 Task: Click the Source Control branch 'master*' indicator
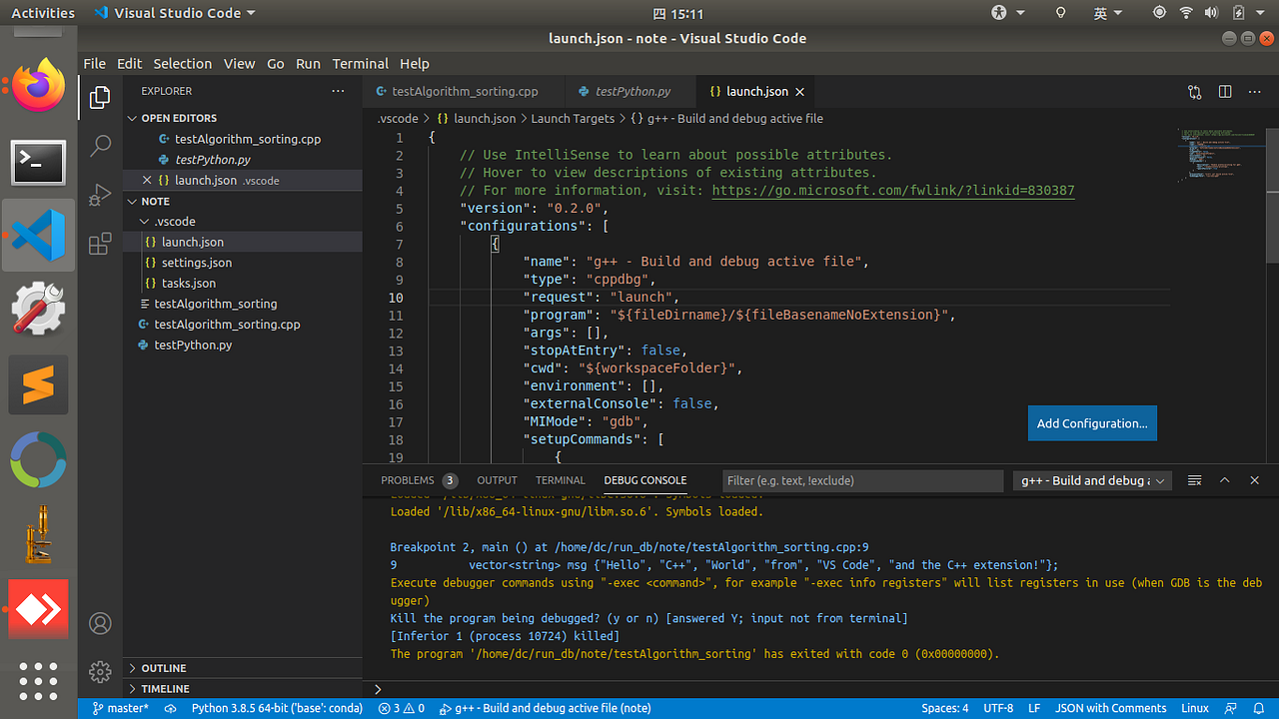tap(120, 708)
